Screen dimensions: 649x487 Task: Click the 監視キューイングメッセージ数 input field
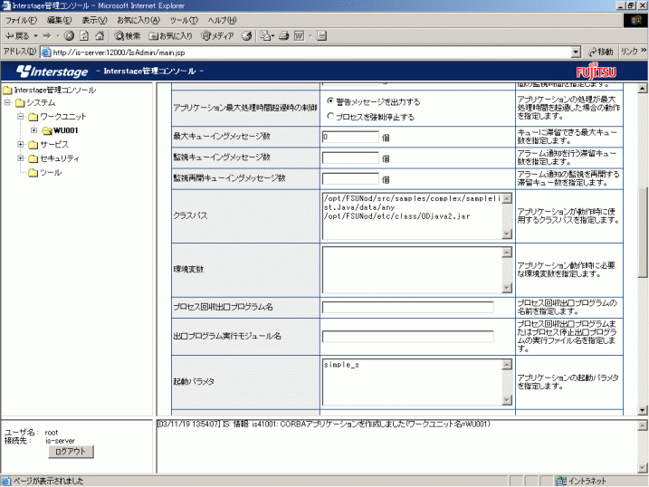pos(350,158)
